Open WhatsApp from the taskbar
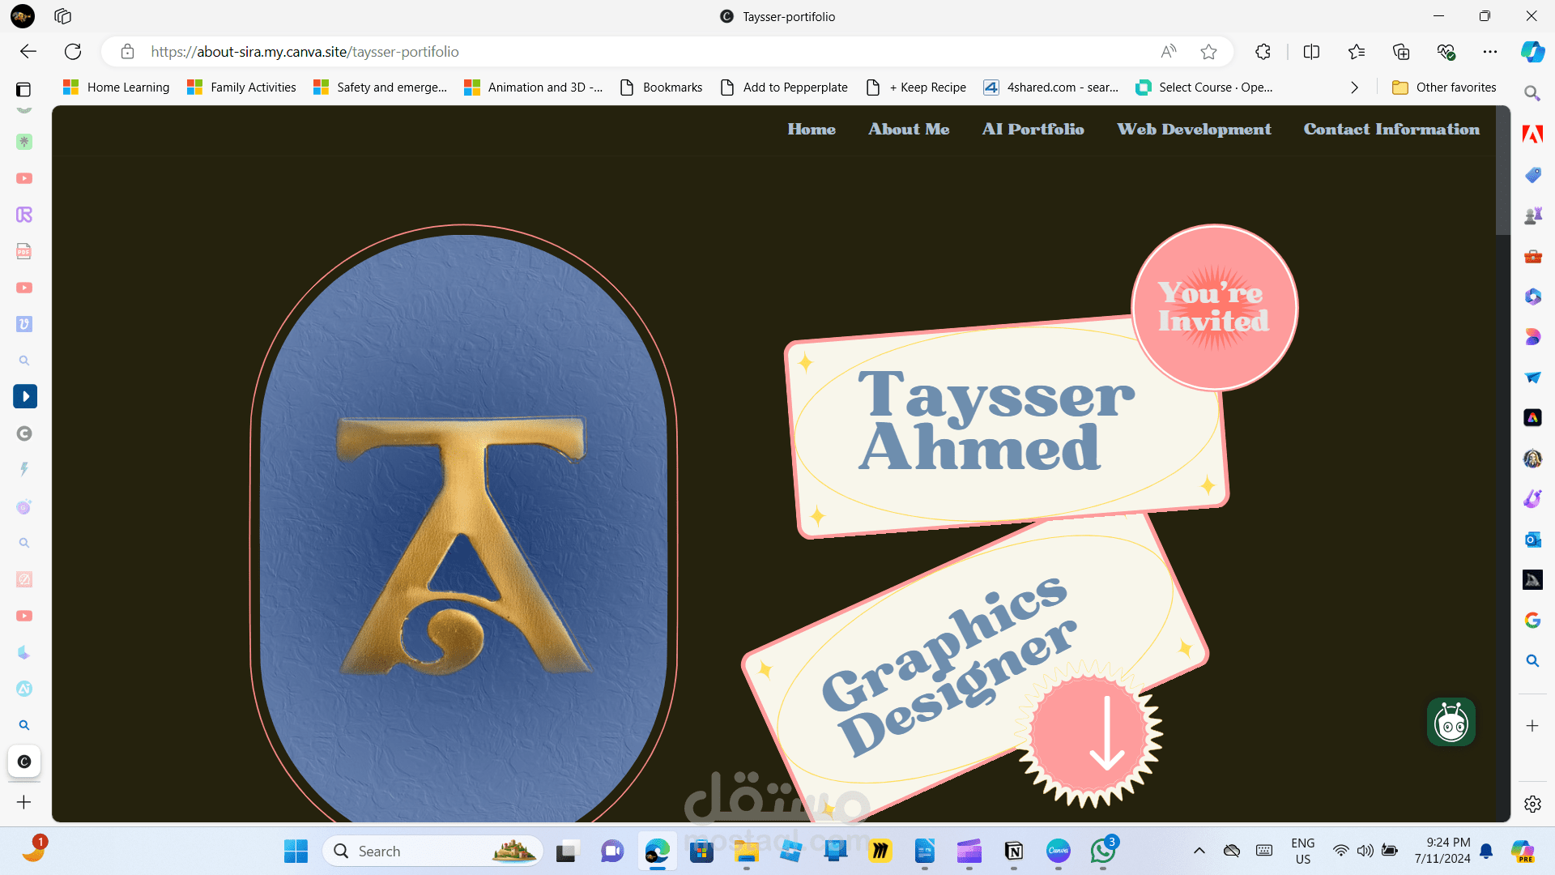This screenshot has height=875, width=1555. 1103,852
